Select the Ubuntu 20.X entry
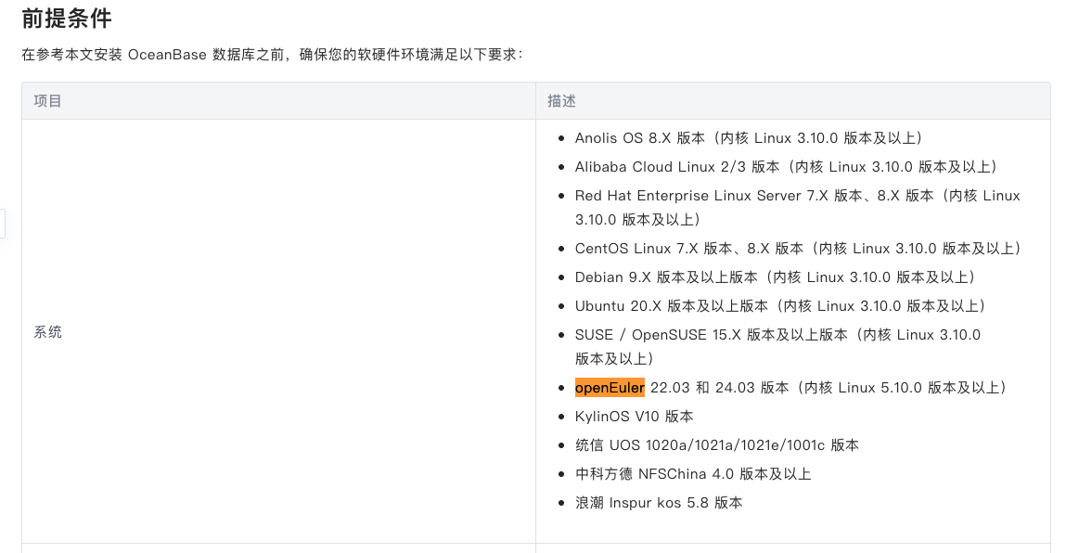Image resolution: width=1066 pixels, height=553 pixels. pos(780,306)
